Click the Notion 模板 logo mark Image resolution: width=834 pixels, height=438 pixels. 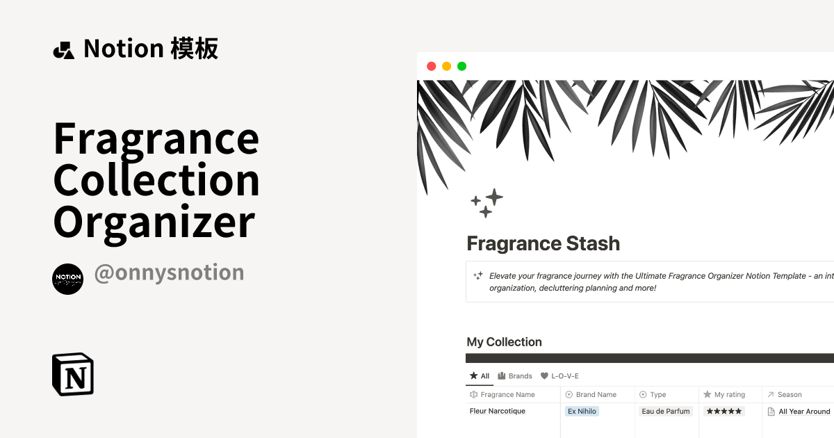point(64,48)
